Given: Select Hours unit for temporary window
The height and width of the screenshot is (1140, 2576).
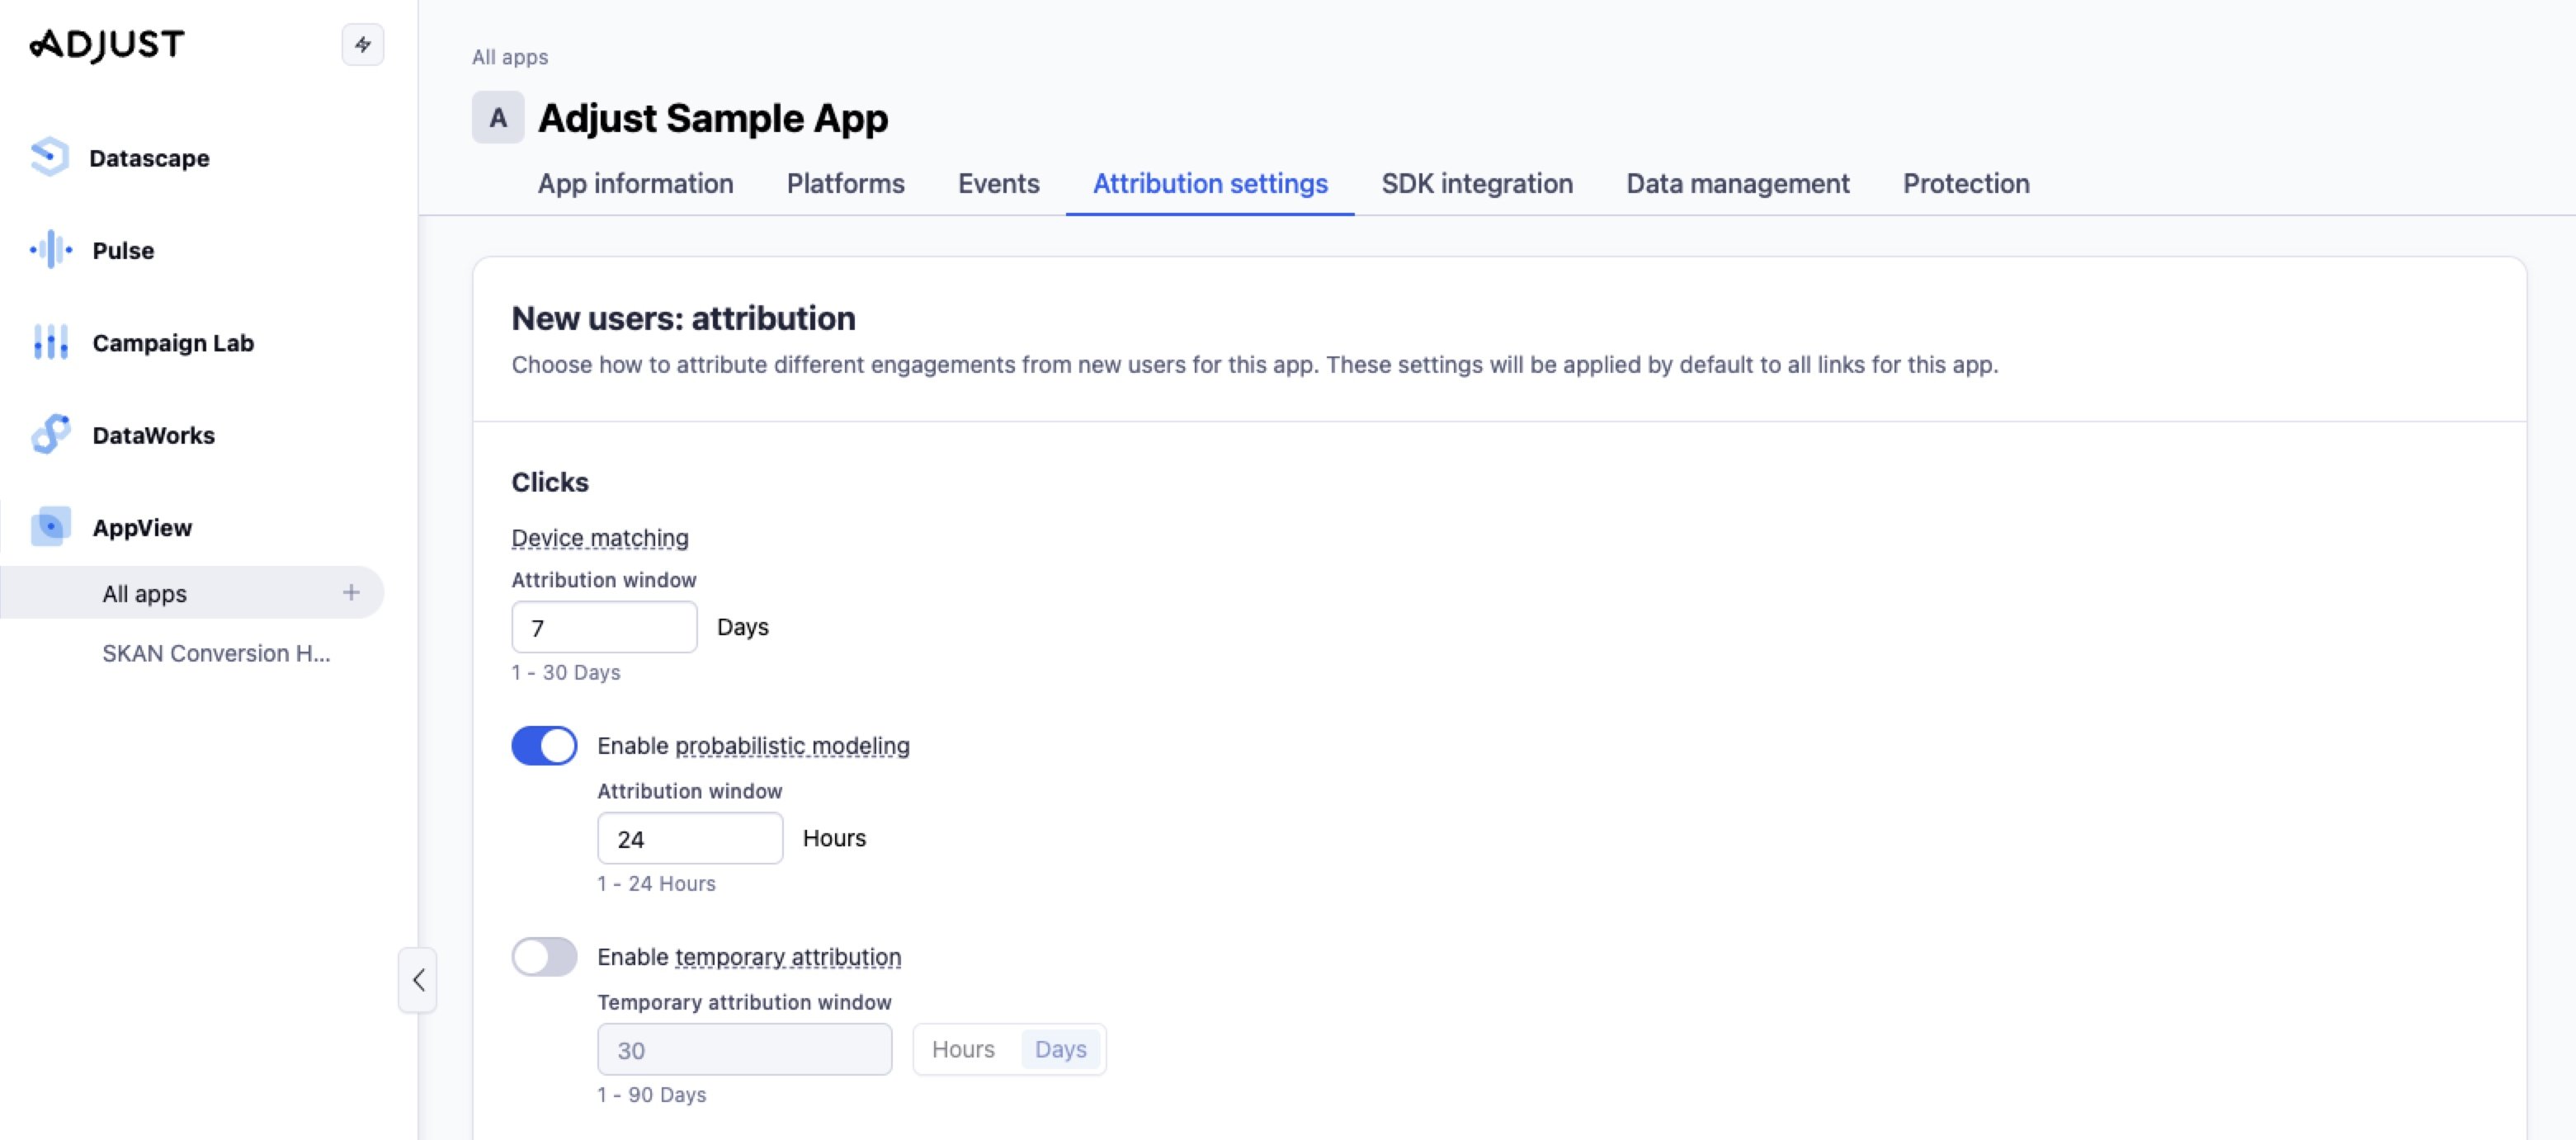Looking at the screenshot, I should point(963,1049).
